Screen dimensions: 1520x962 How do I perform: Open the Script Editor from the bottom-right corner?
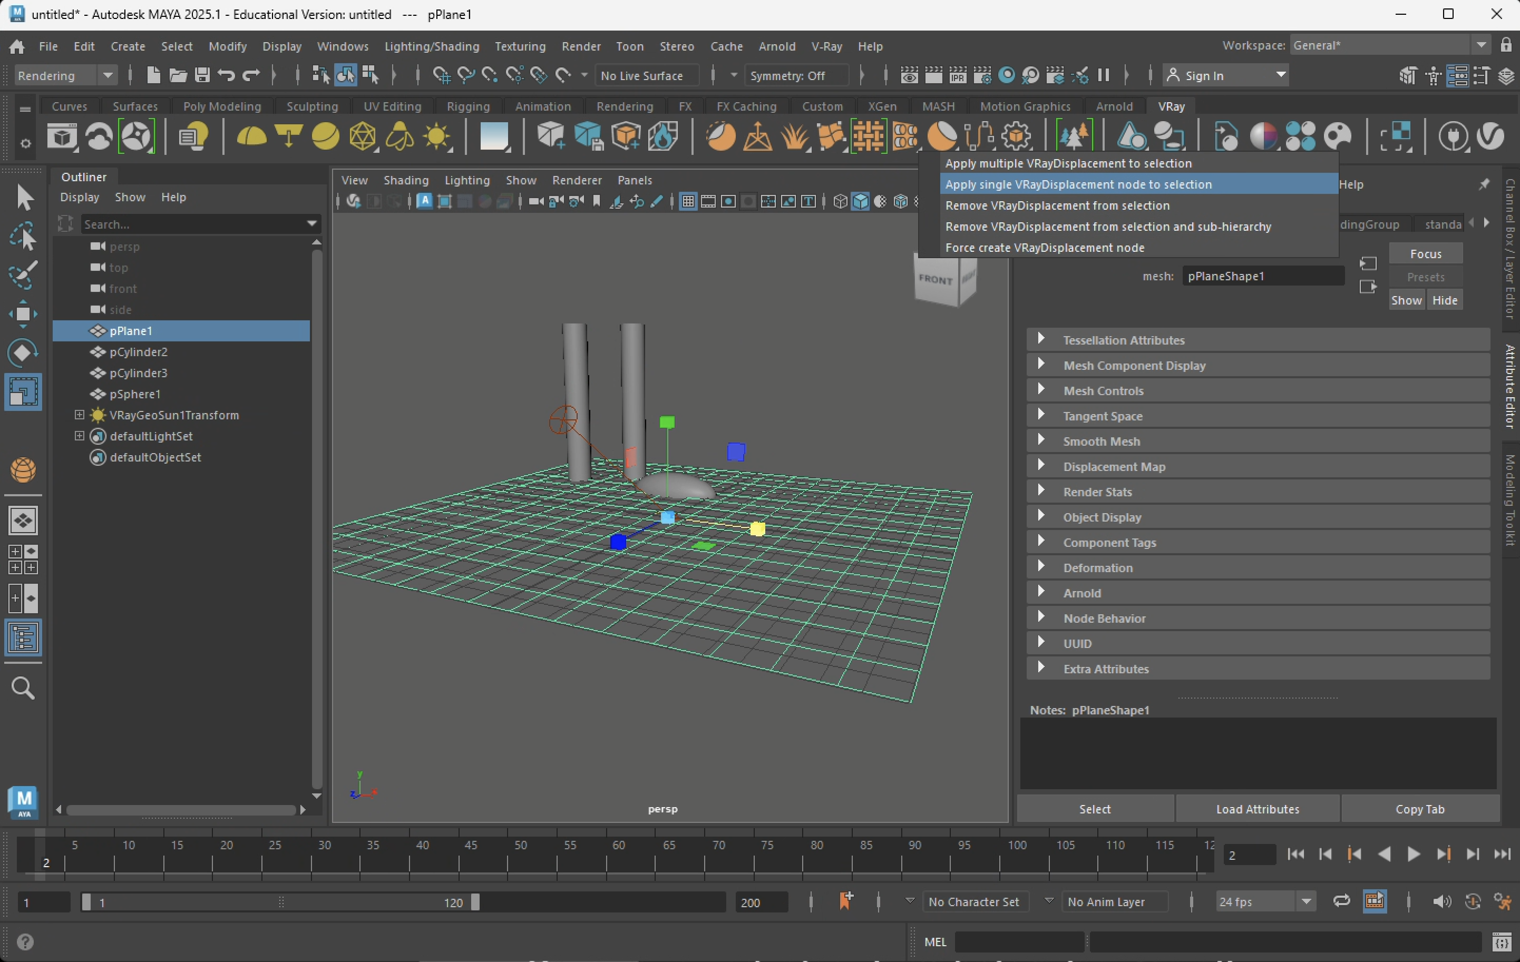1502,943
